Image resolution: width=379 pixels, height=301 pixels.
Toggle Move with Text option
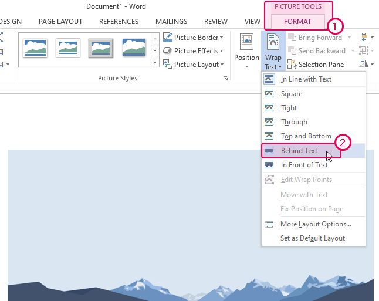tap(304, 195)
